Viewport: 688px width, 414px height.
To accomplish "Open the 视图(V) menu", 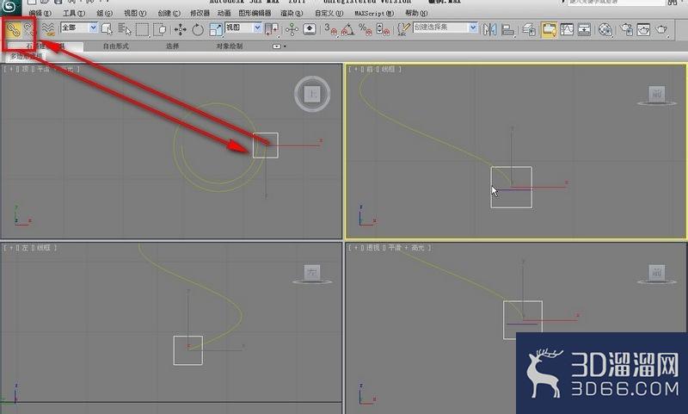I will pos(135,13).
